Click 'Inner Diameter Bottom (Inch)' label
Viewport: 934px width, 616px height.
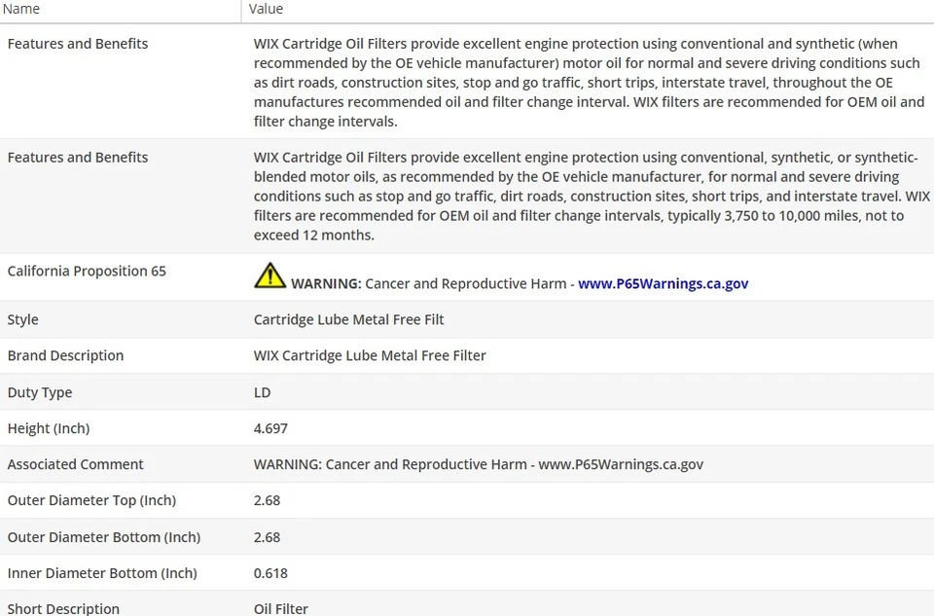point(102,573)
